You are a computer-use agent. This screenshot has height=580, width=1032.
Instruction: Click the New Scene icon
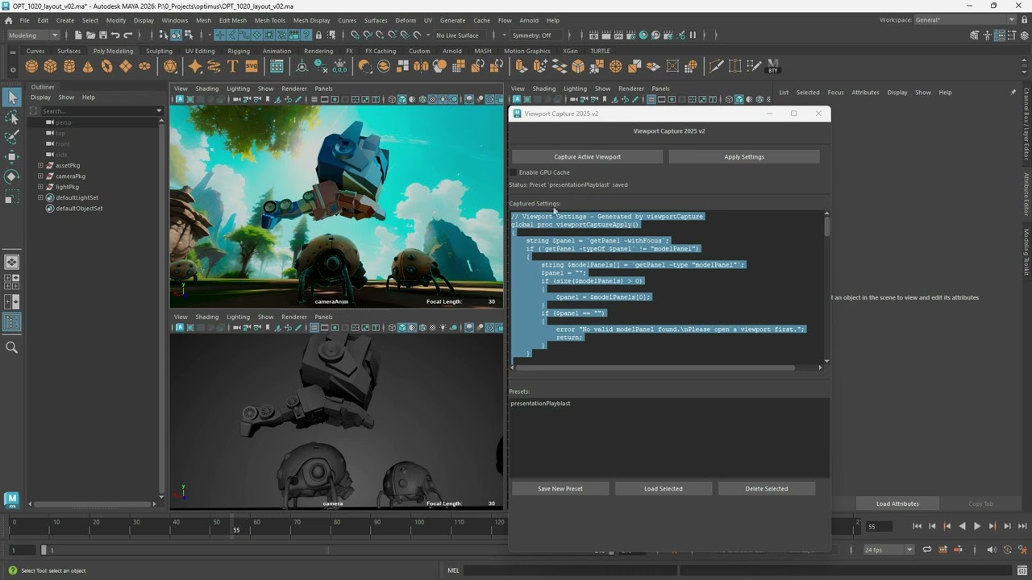coord(77,35)
